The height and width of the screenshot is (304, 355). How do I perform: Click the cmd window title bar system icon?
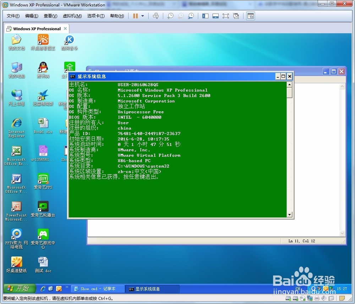[72, 77]
